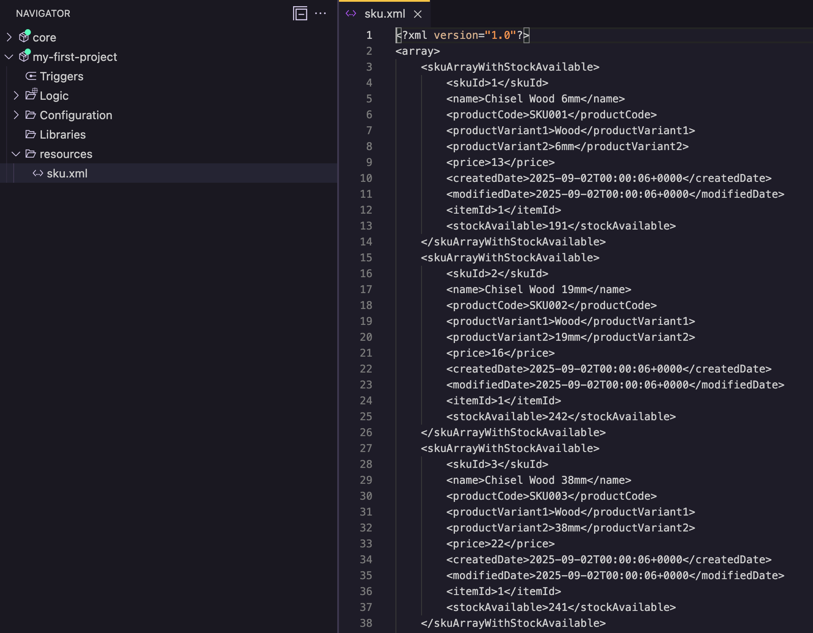Click the productCode SKU001 line
813x633 pixels.
tap(551, 114)
